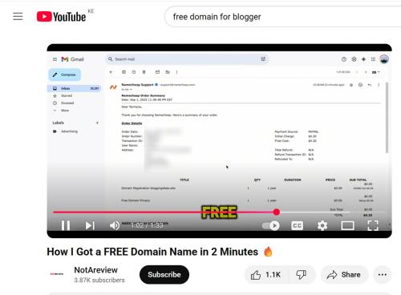401x295 pixels.
Task: Go to next email chevron in Gmail
Action: (366, 72)
